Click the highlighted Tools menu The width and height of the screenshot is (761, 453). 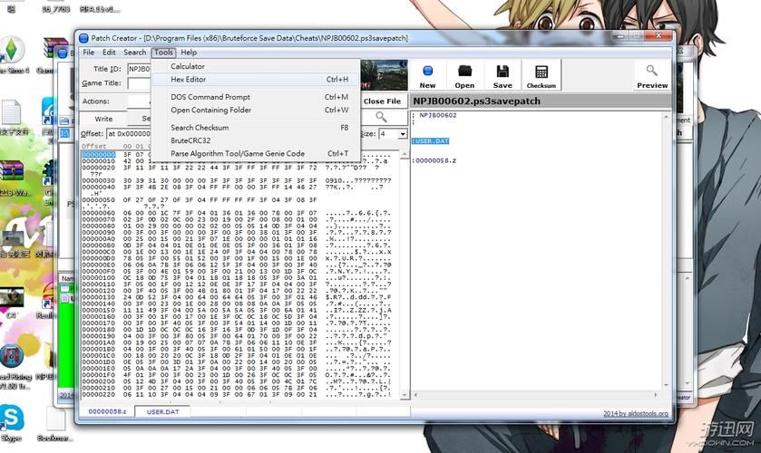(163, 53)
